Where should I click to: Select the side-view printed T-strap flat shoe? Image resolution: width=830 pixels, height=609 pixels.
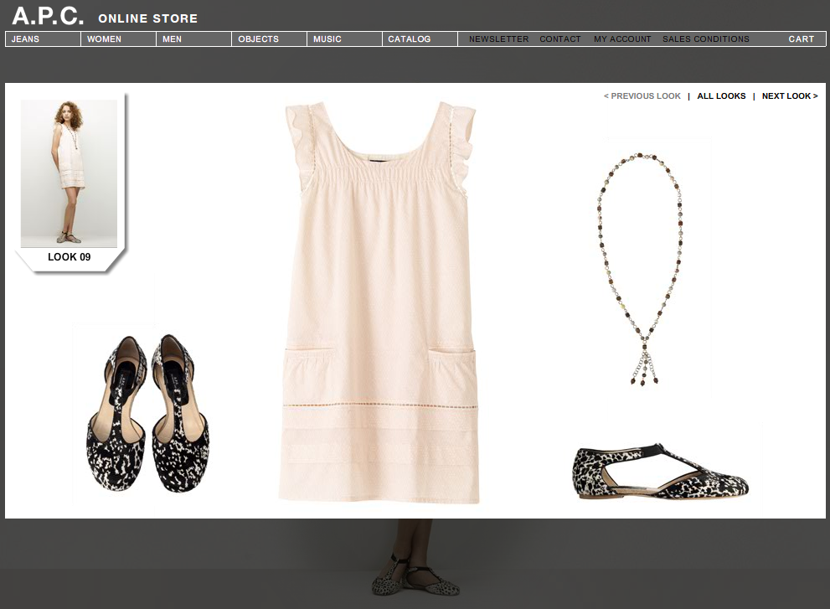[x=661, y=472]
